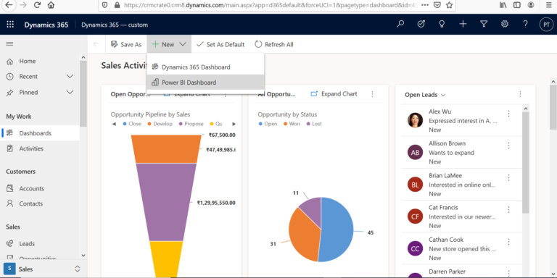This screenshot has width=557, height=278.
Task: Open more options for Cat Francis lead
Action: pyautogui.click(x=508, y=209)
